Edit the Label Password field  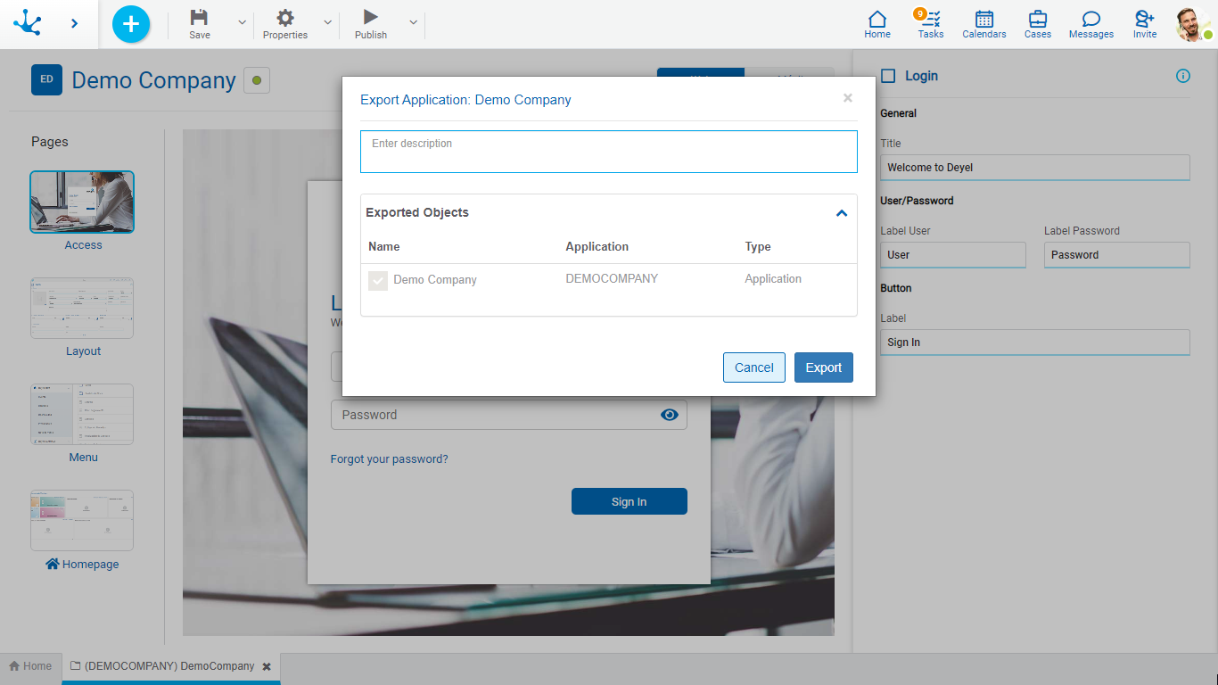pos(1117,255)
